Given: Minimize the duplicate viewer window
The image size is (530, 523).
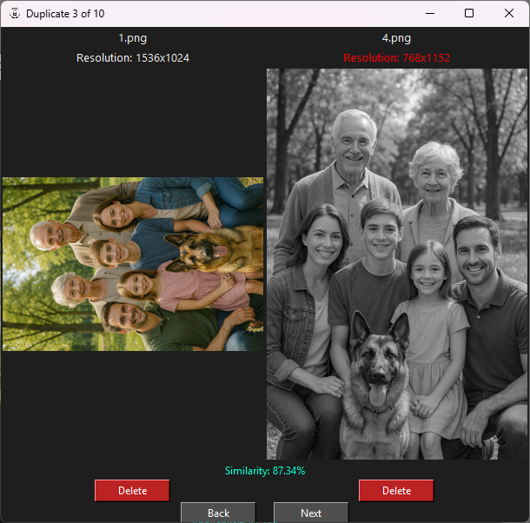Looking at the screenshot, I should (x=430, y=14).
